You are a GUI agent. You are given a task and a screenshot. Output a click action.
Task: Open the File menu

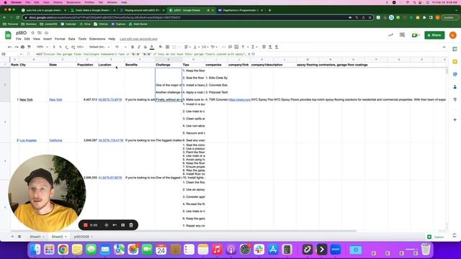click(19, 39)
